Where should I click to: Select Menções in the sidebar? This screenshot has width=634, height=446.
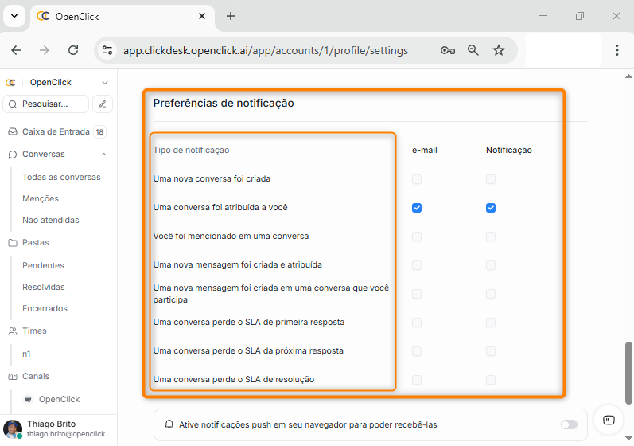click(x=41, y=198)
